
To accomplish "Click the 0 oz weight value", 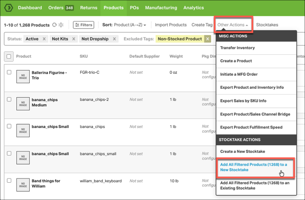I will [173, 72].
